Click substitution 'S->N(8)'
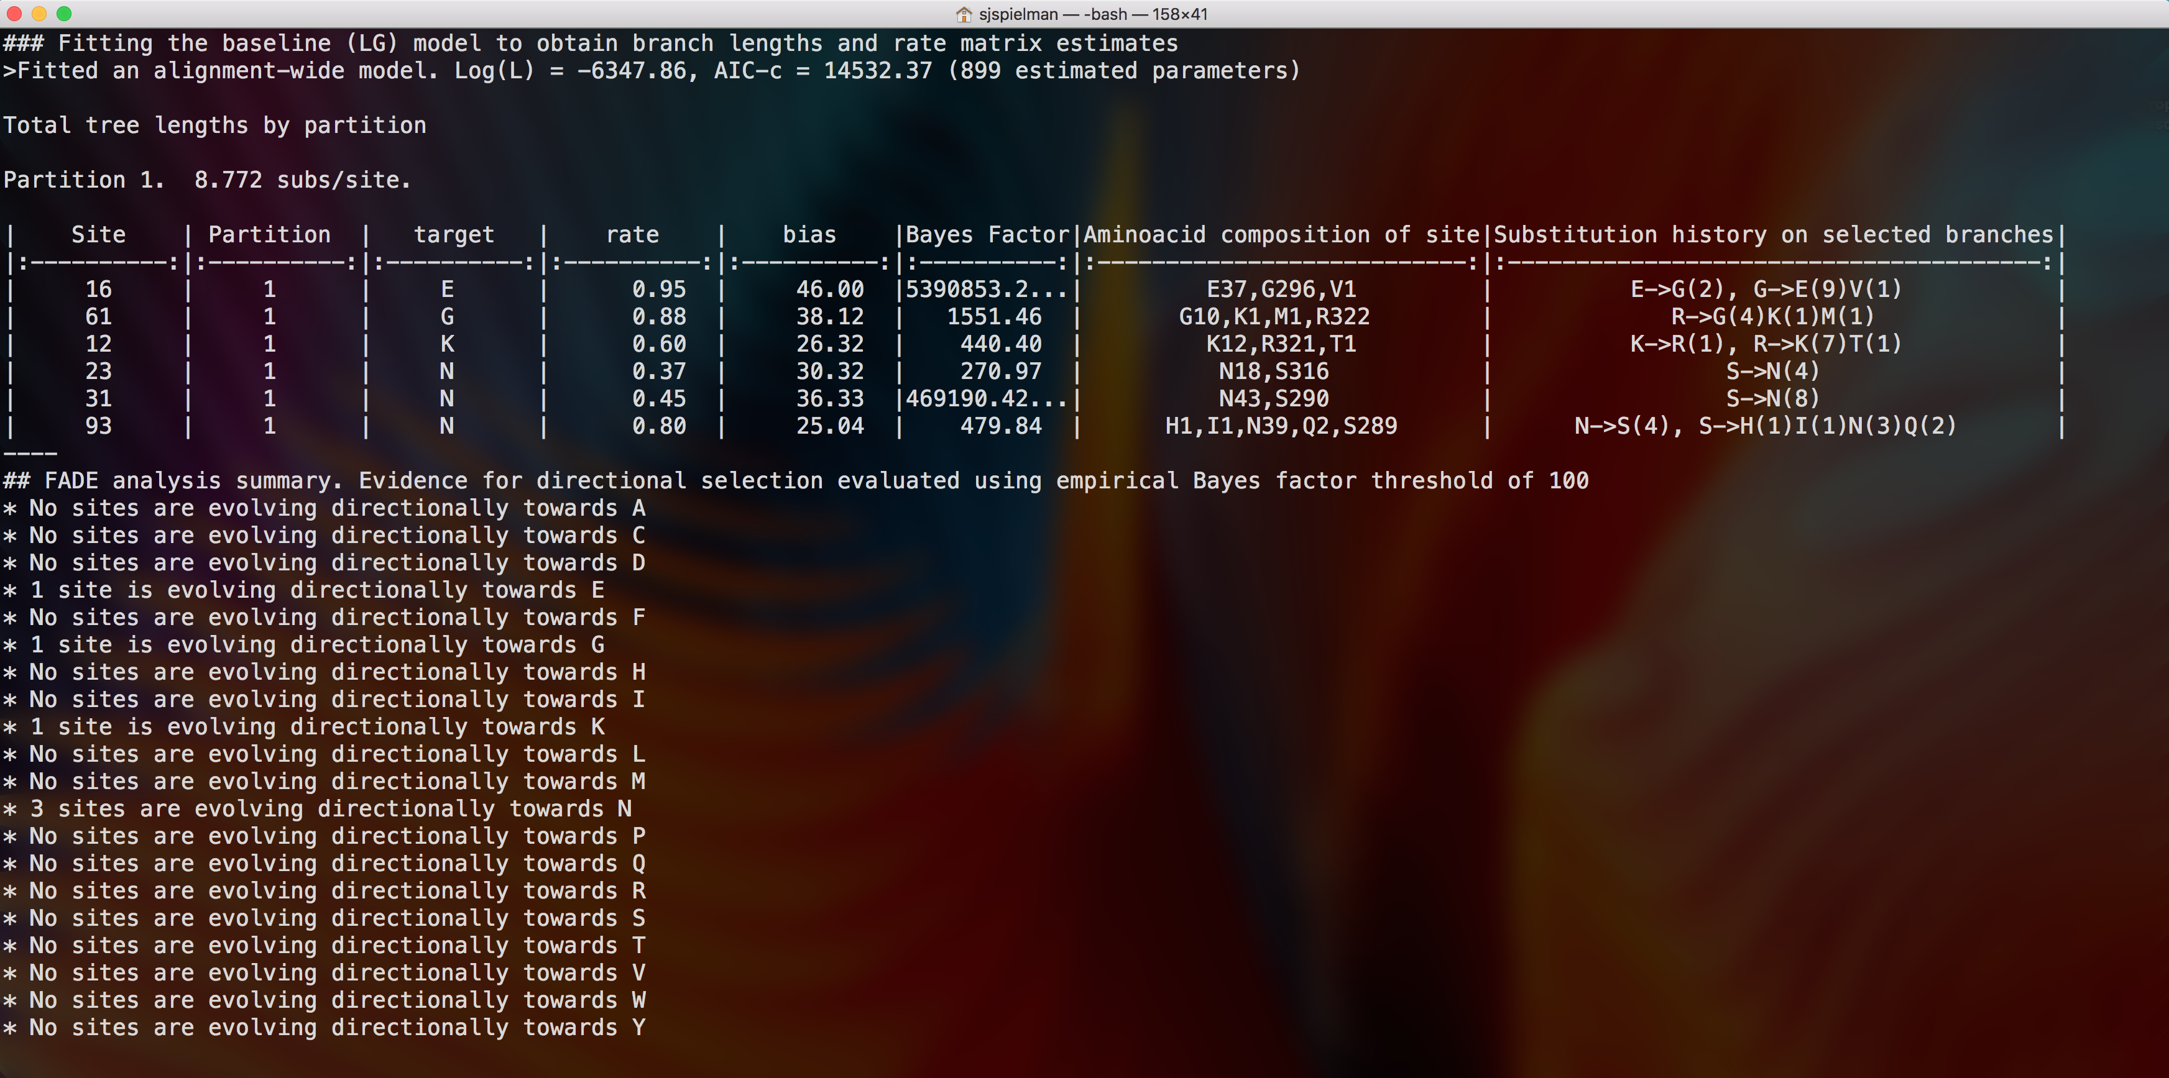 1773,399
